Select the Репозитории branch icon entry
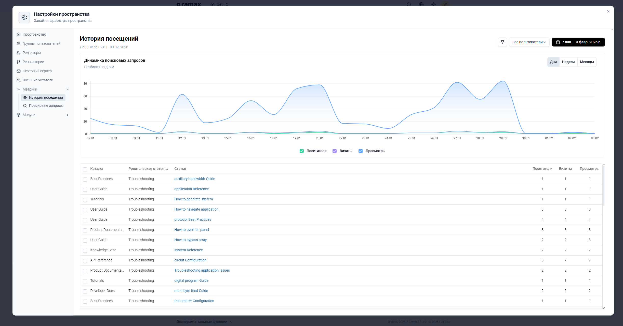 [x=19, y=62]
